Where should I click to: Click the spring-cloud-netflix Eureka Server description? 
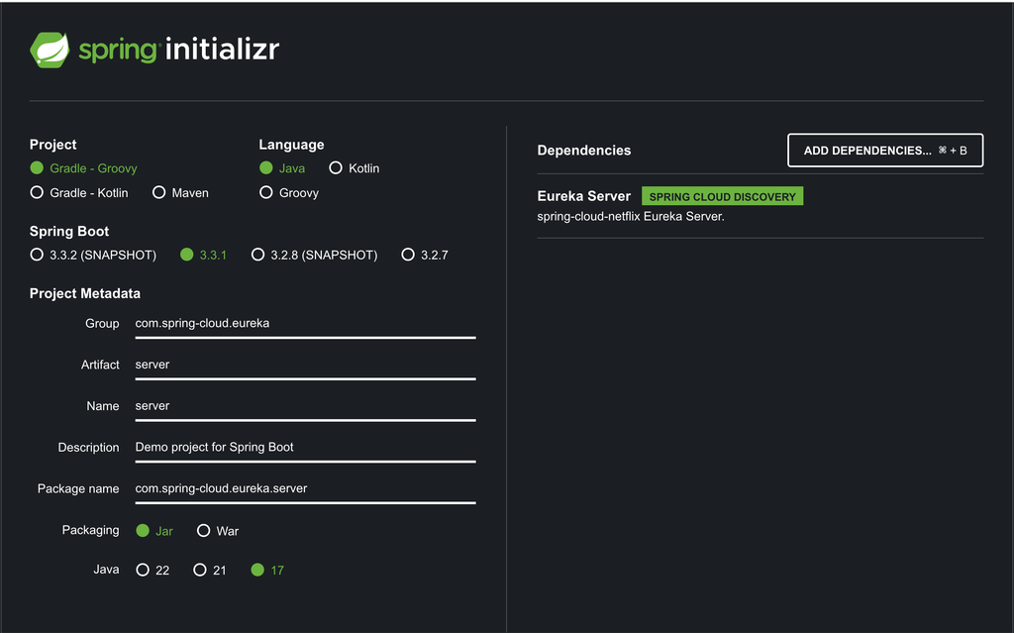[x=631, y=216]
